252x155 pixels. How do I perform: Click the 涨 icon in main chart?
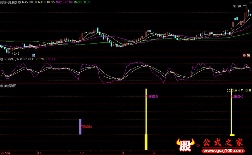point(244,55)
